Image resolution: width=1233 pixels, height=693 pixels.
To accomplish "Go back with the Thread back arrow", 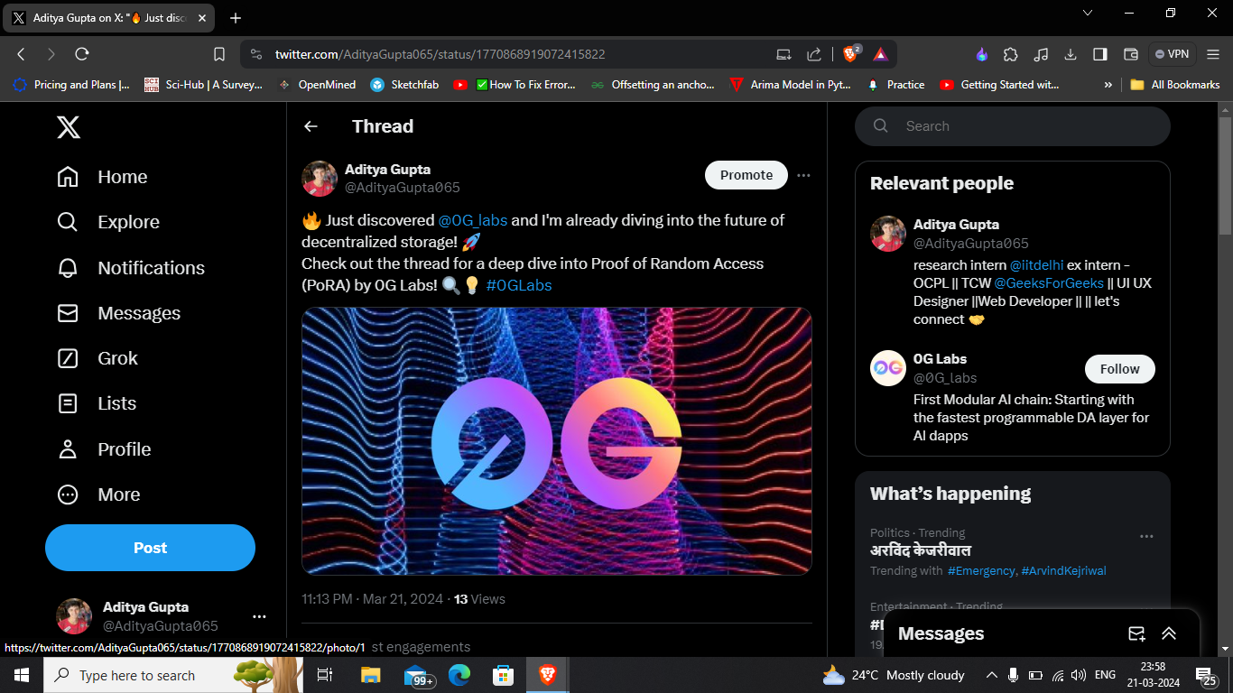I will [x=311, y=126].
